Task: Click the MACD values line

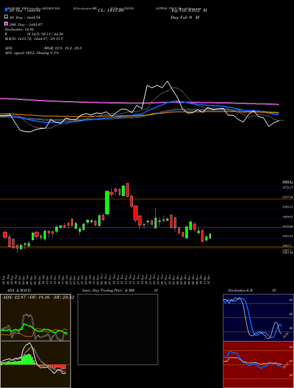Action: pyautogui.click(x=34, y=39)
